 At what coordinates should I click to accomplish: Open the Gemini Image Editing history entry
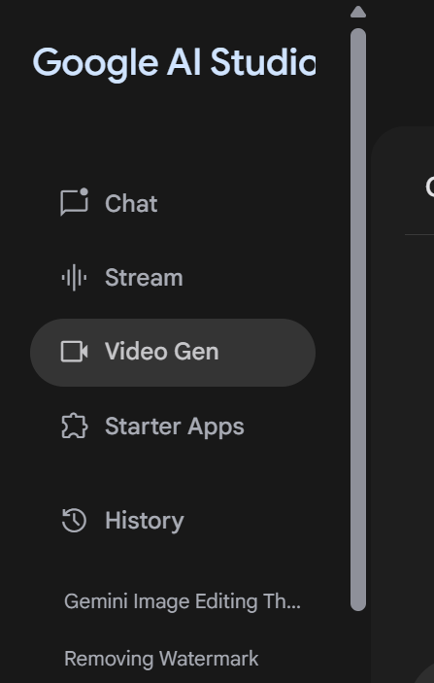point(183,601)
